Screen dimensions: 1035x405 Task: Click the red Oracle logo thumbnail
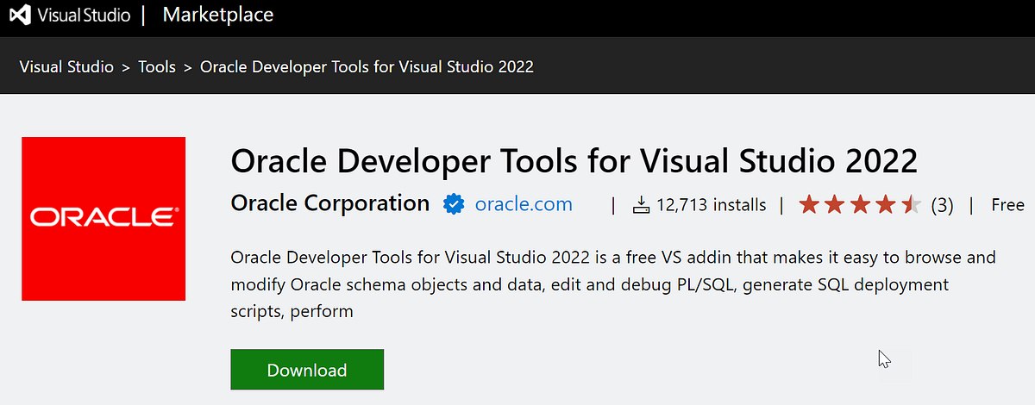tap(103, 219)
